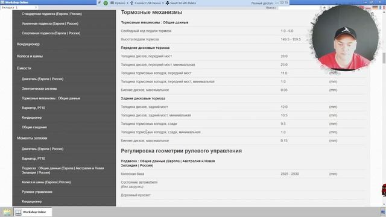Open Вариатор, P710 under Моменты затяжки

(33, 159)
